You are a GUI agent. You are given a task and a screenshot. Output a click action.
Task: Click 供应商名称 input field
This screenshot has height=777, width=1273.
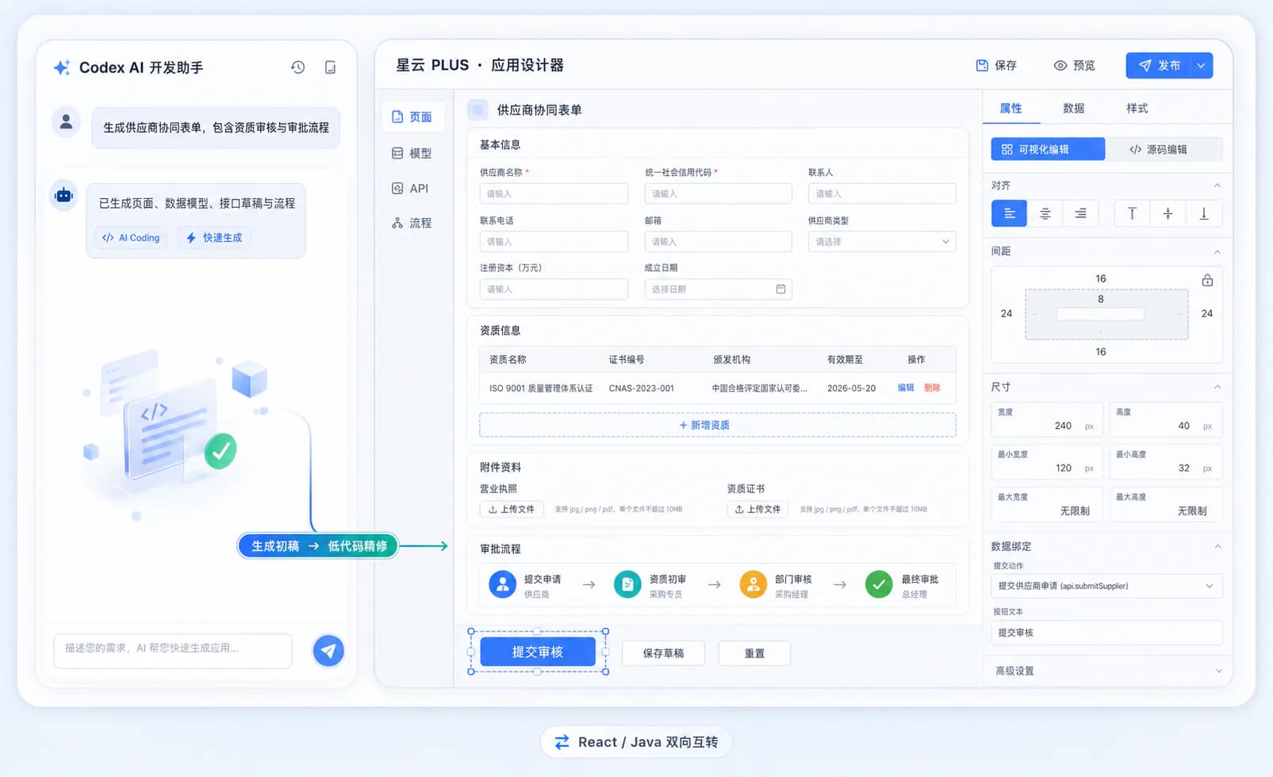point(554,193)
